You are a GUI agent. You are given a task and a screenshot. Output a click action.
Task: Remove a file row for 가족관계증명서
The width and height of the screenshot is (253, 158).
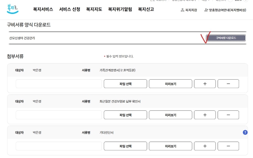coord(228,84)
